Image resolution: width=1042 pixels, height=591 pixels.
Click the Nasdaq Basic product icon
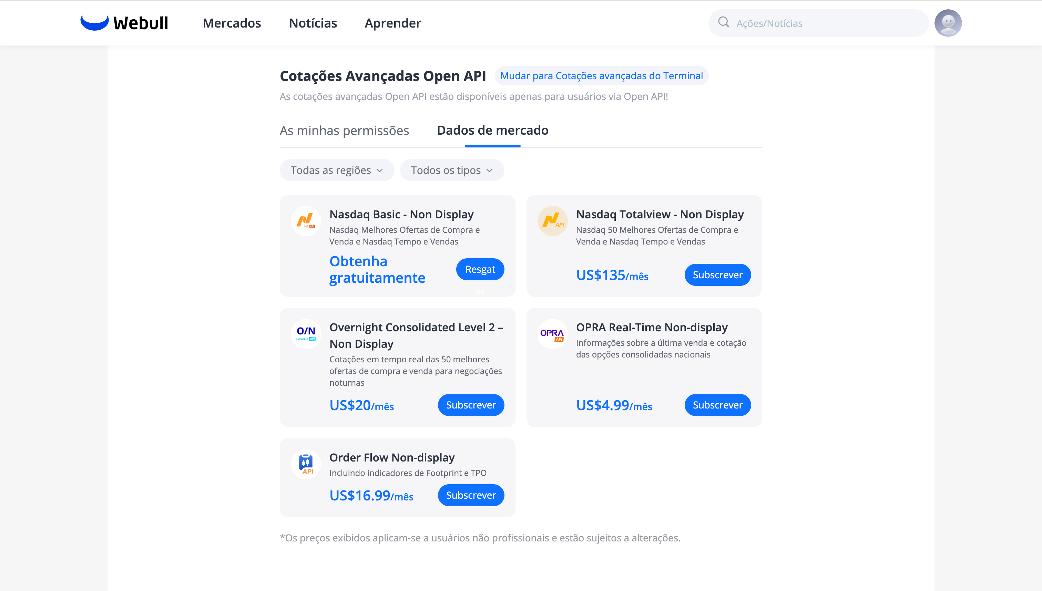click(x=306, y=221)
